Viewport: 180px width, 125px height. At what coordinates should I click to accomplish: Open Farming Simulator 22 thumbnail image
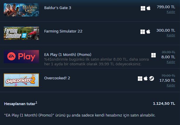point(21,33)
